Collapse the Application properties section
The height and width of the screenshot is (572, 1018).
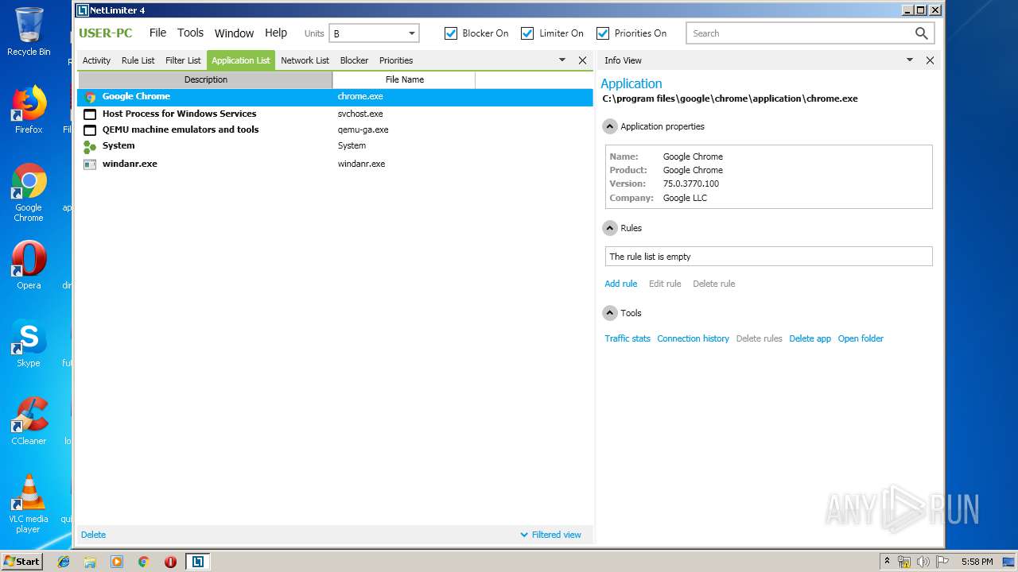[x=610, y=126]
